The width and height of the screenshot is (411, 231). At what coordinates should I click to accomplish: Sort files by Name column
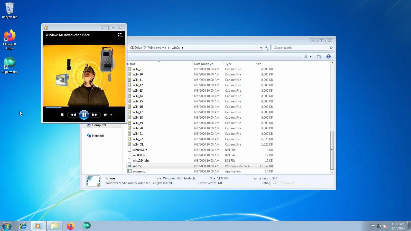pyautogui.click(x=160, y=64)
